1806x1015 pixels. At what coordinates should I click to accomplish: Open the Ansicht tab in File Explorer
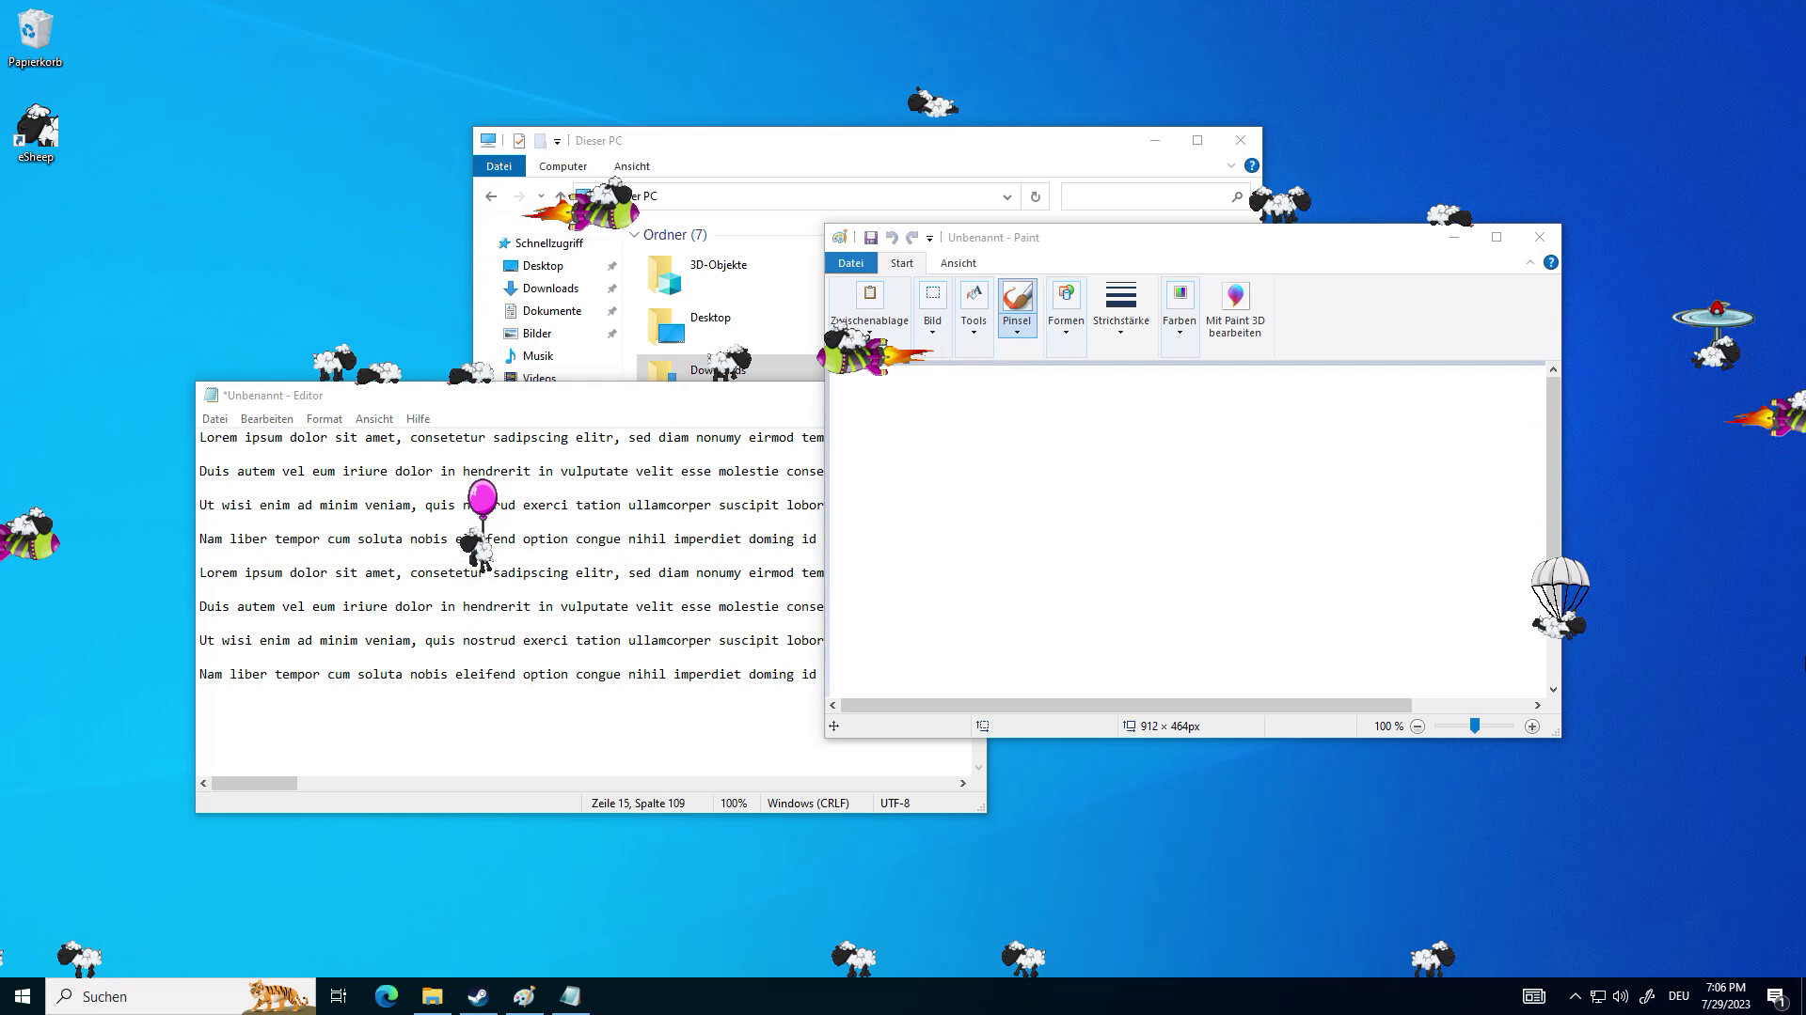point(631,166)
